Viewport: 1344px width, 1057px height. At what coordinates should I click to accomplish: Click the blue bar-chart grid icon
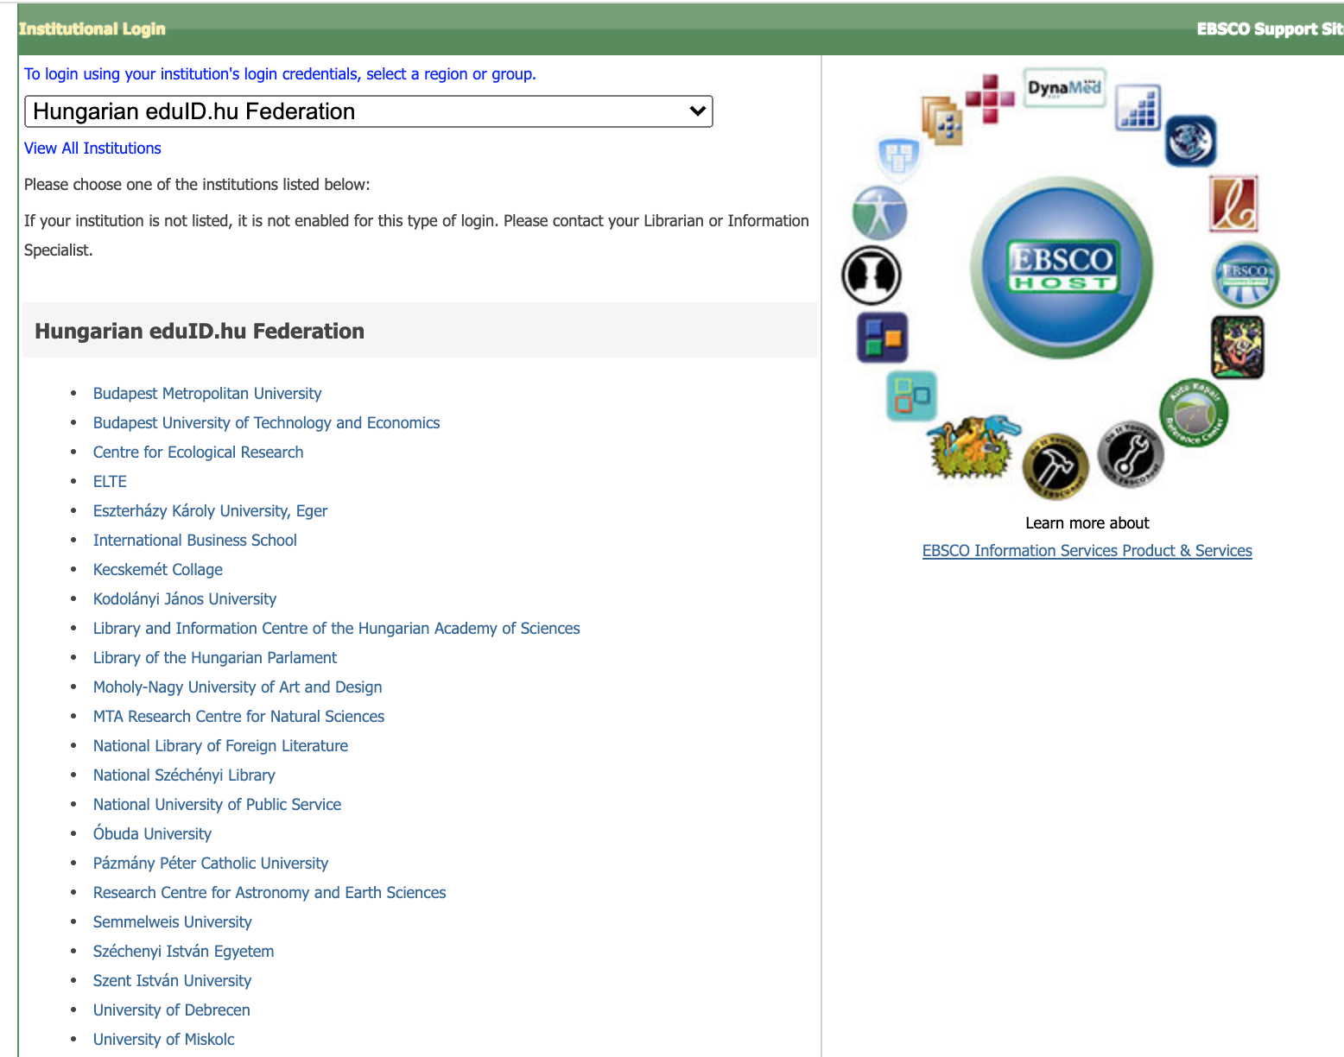1138,108
